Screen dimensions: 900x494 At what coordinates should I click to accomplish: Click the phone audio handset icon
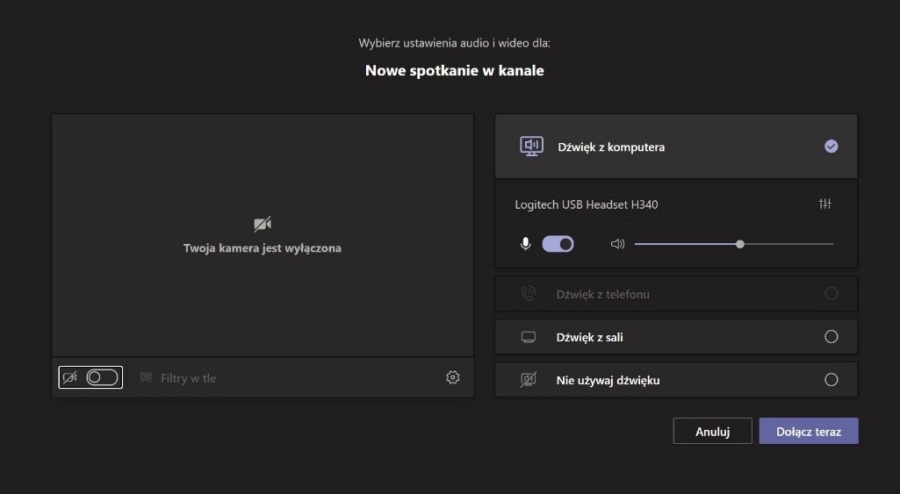pos(528,294)
